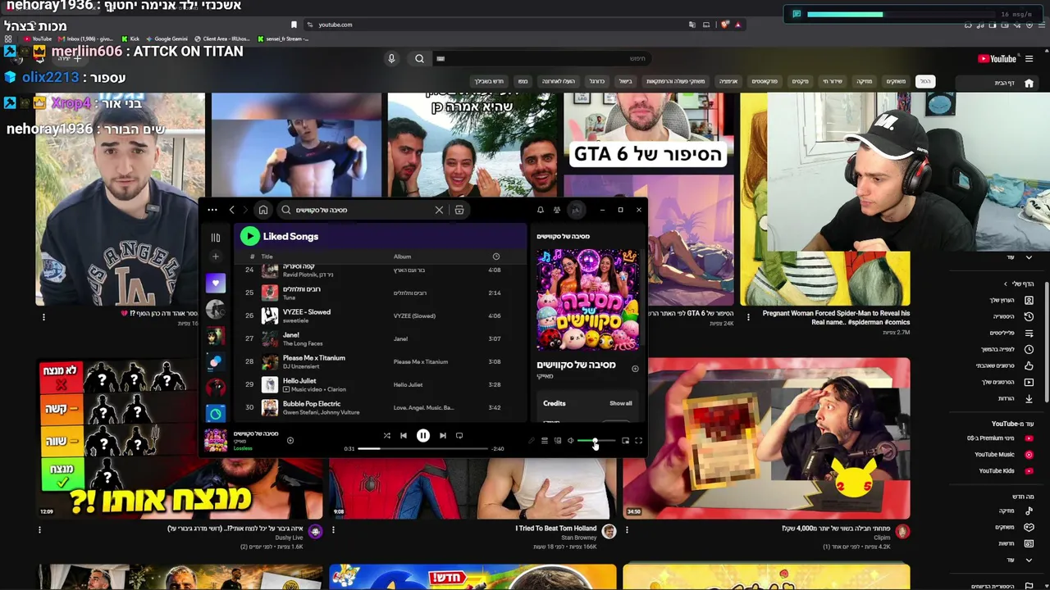The height and width of the screenshot is (590, 1050).
Task: Start YouTube voice search with microphone
Action: [391, 59]
